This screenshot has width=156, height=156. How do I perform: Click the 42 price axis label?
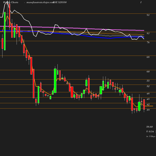[x=148, y=105]
